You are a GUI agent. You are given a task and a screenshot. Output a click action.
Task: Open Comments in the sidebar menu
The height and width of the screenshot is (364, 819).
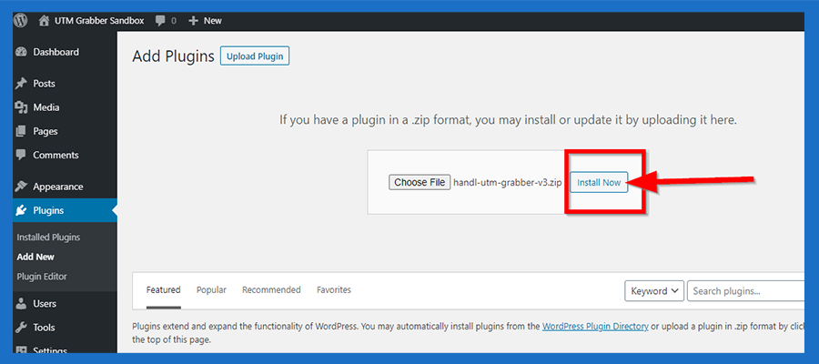56,155
